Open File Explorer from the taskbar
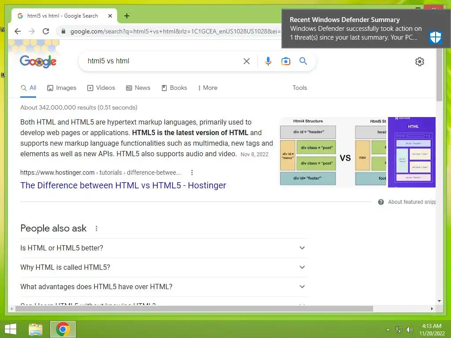Image resolution: width=451 pixels, height=338 pixels. coord(35,329)
